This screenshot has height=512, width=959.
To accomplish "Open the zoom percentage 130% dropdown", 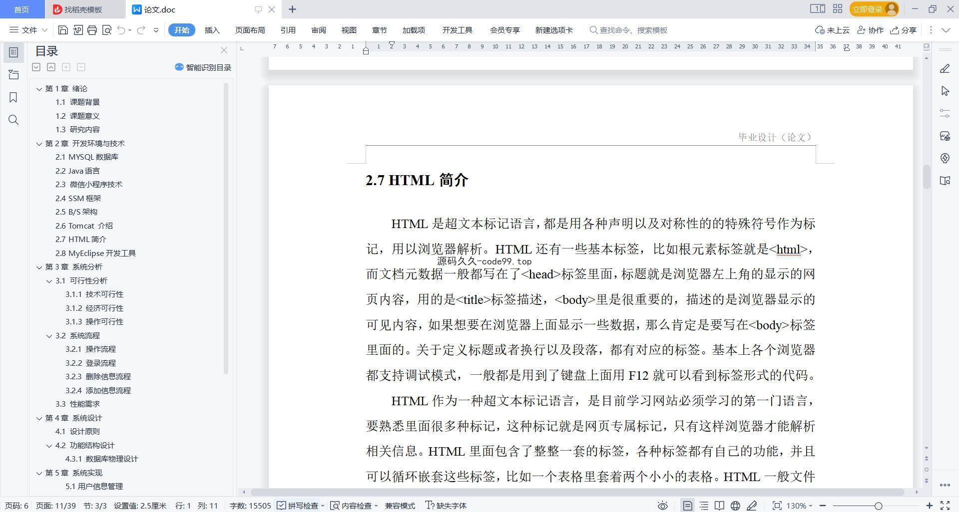I will click(799, 506).
